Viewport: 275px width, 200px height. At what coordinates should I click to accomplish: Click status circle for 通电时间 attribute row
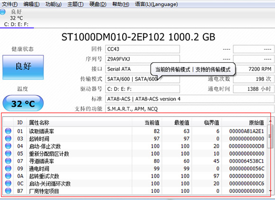[x=8, y=168]
